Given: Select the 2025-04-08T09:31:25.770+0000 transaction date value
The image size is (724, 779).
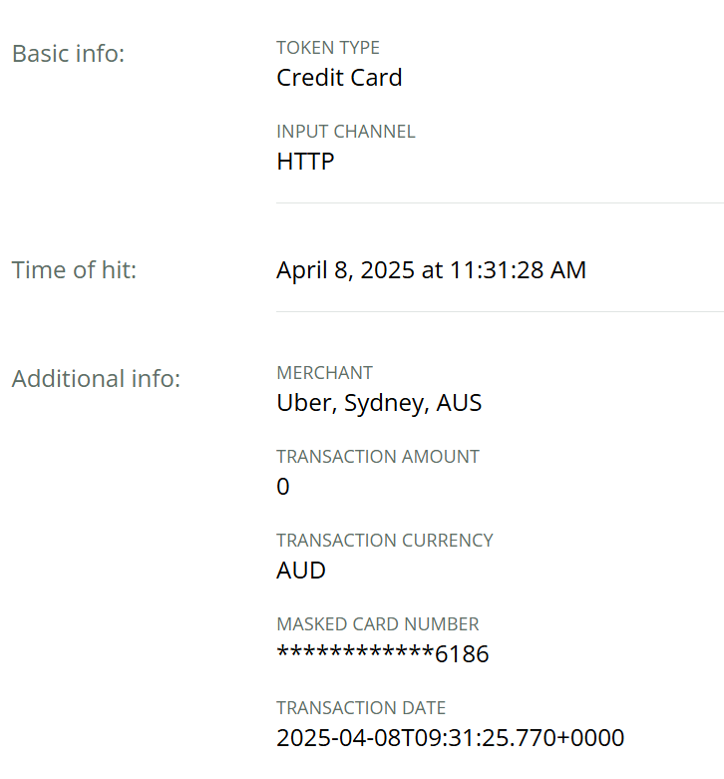Looking at the screenshot, I should click(450, 738).
